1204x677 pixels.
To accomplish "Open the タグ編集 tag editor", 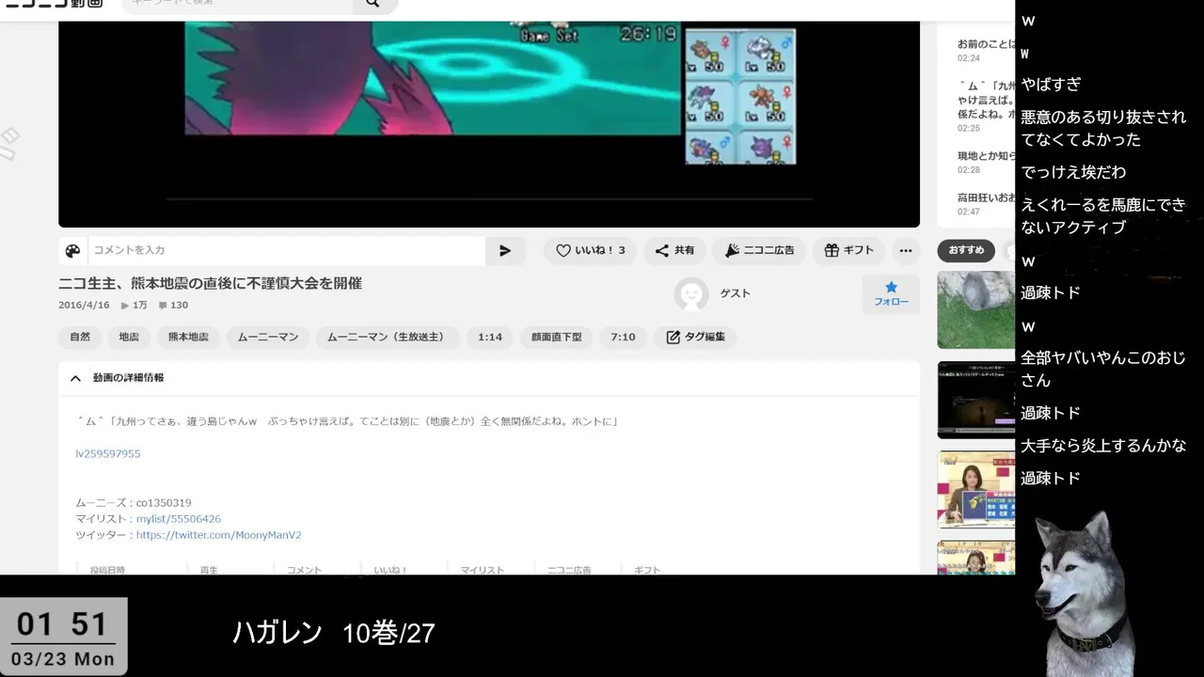I will click(695, 337).
